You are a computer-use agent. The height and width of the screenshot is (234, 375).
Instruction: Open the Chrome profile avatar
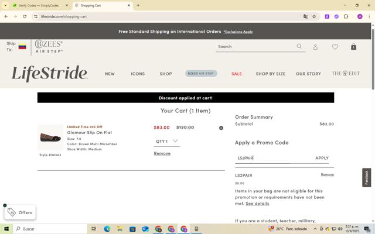tap(360, 16)
